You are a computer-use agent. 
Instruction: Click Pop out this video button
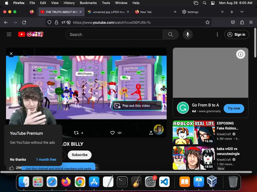137,106
